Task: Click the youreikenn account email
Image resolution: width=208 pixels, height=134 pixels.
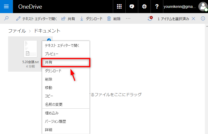Action: tap(180, 7)
